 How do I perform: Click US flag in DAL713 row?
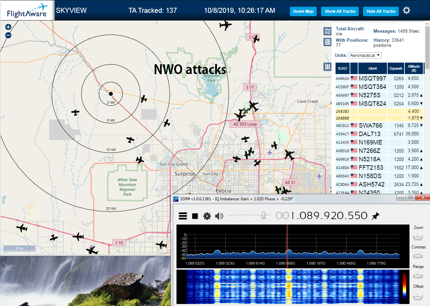(x=354, y=134)
